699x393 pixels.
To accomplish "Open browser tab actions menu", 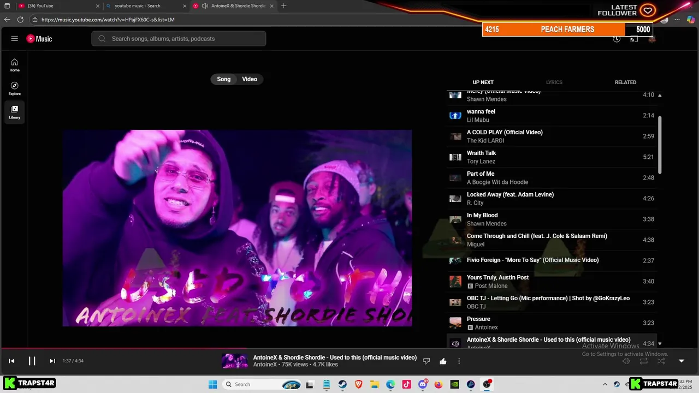I will point(7,6).
